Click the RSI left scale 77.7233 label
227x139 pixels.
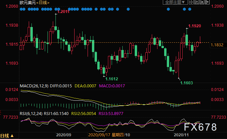tap(11, 117)
